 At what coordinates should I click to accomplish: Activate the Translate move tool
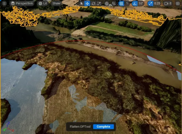tap(87, 4)
